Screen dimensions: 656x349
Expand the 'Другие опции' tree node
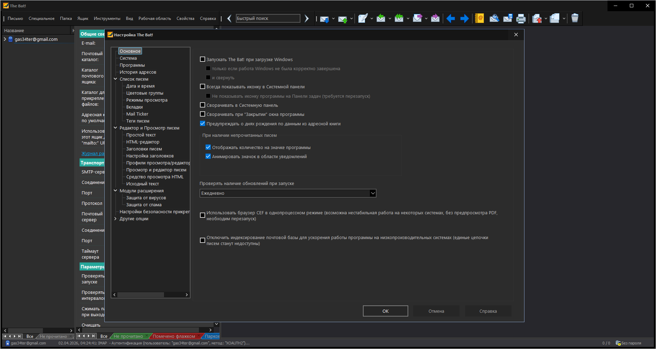[115, 219]
